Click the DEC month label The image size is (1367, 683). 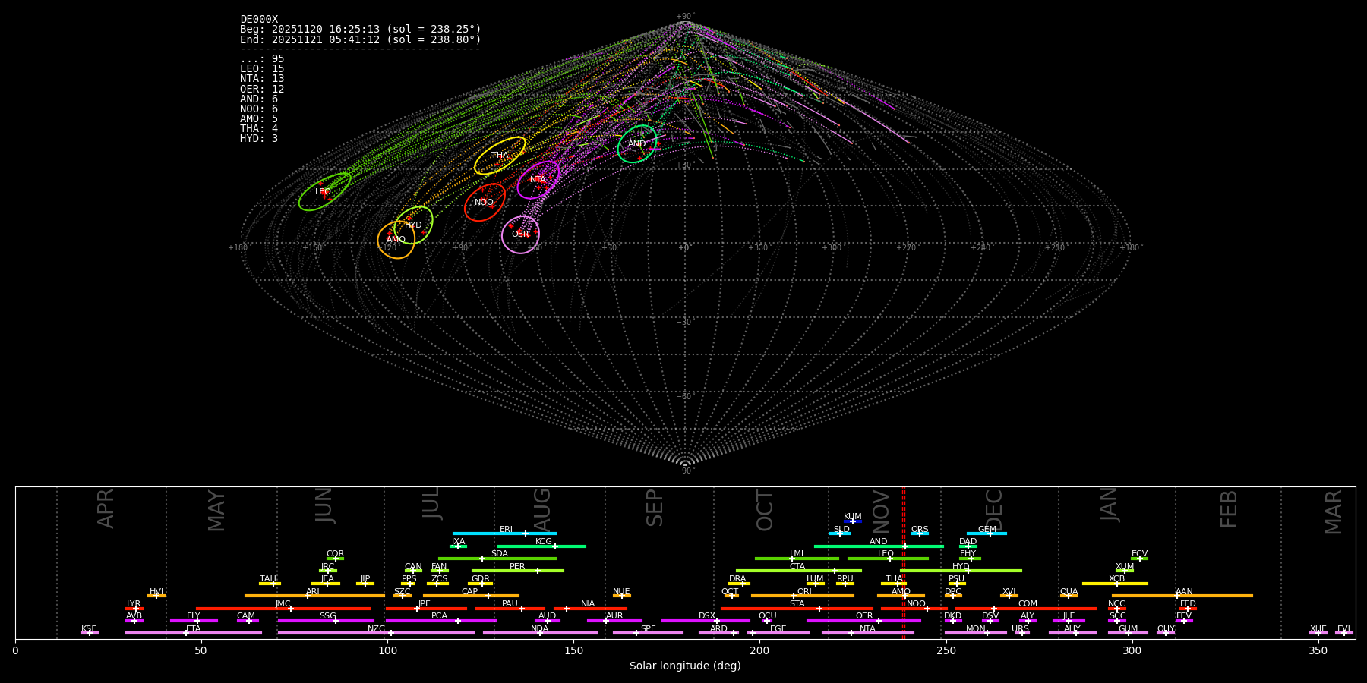click(993, 509)
